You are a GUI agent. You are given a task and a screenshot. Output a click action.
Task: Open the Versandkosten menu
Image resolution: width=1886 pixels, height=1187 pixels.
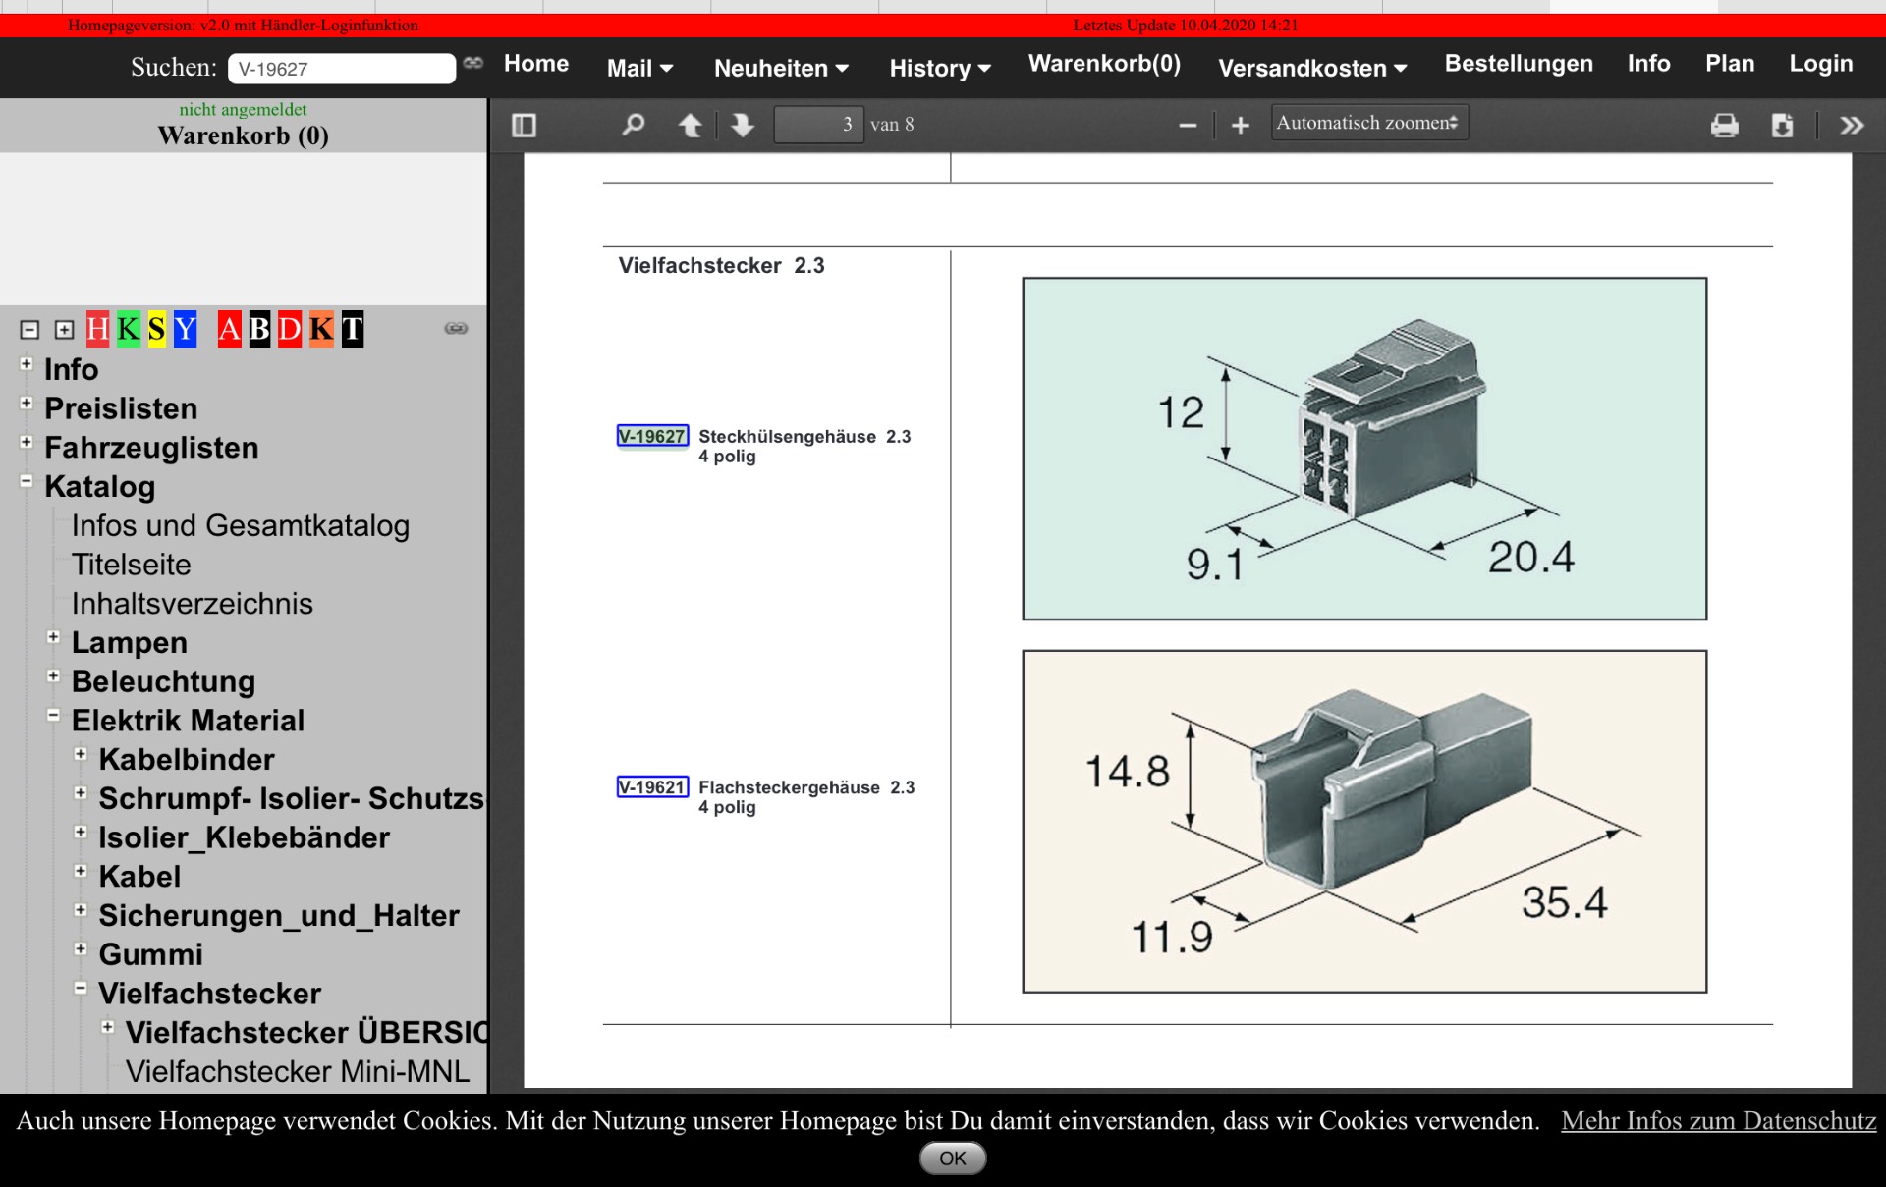click(x=1311, y=68)
